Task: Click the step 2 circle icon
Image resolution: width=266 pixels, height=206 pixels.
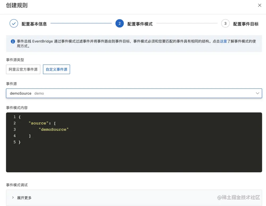Action: coord(119,24)
